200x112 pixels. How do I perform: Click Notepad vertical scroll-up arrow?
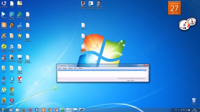(x=147, y=70)
